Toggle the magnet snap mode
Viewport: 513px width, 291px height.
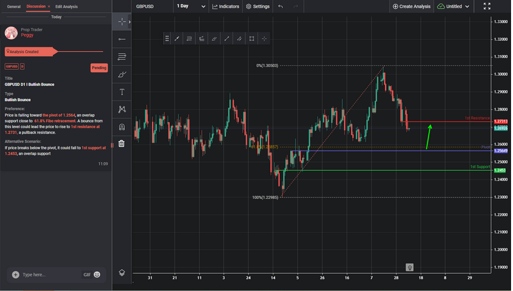pyautogui.click(x=122, y=127)
